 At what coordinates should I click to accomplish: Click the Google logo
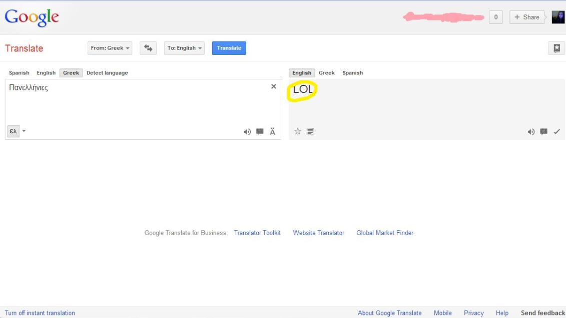click(x=32, y=17)
